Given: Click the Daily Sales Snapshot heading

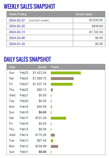Looking at the screenshot, I should [x=27, y=59].
